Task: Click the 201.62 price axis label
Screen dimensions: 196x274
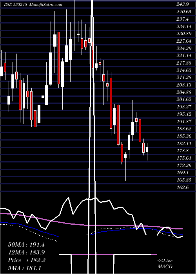Action: pos(184,99)
